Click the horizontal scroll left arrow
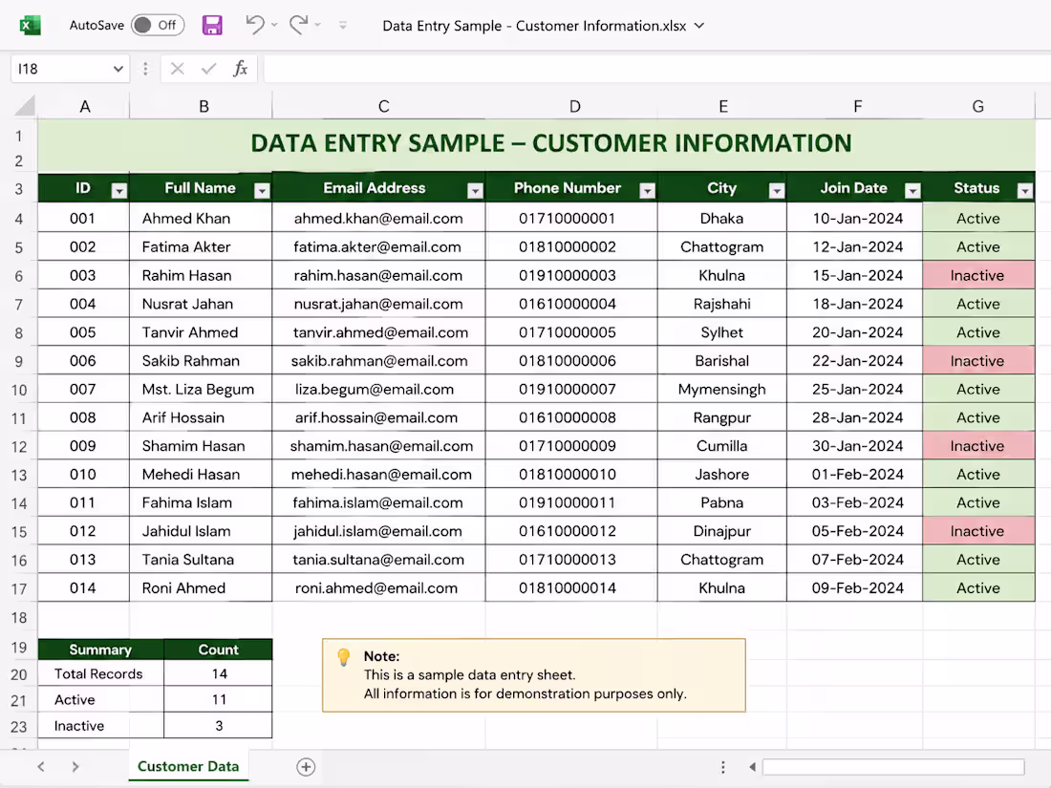The height and width of the screenshot is (788, 1051). pos(752,767)
